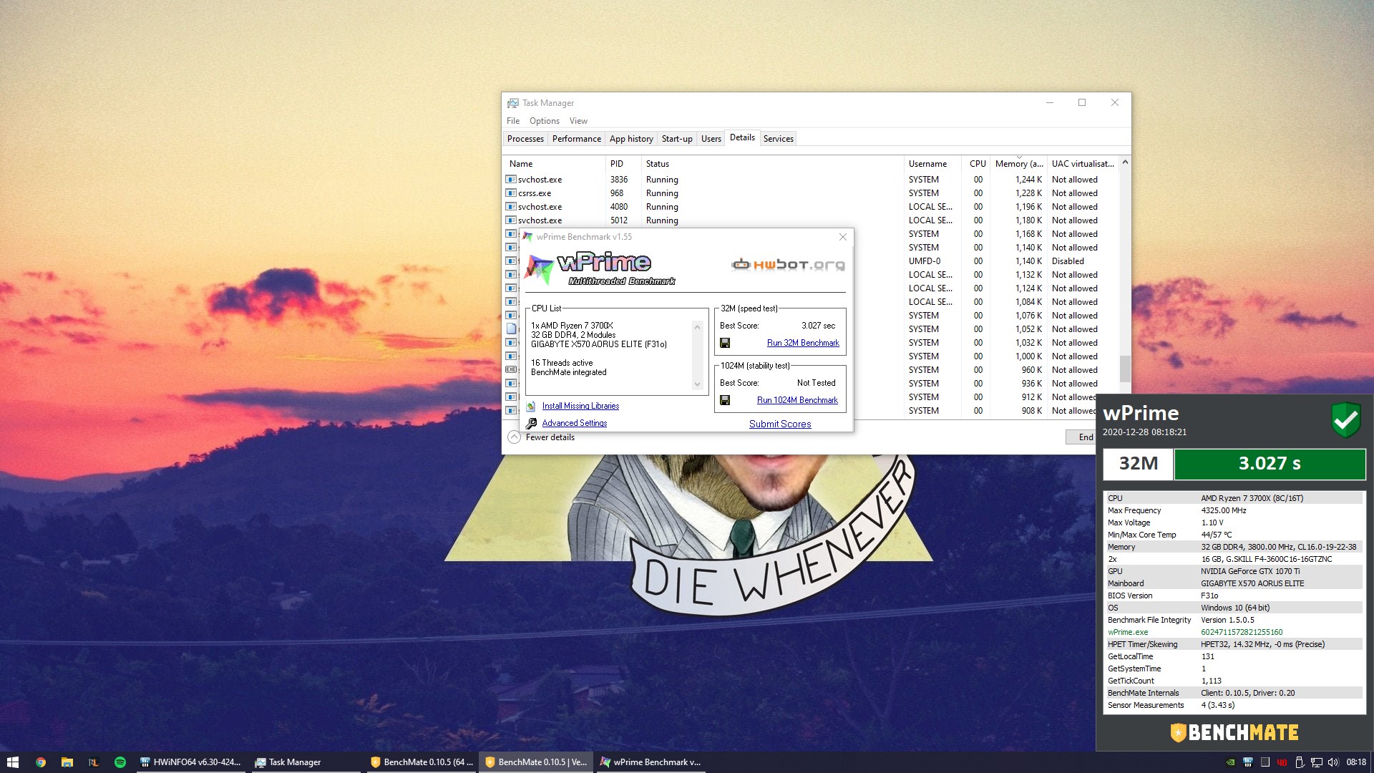Viewport: 1374px width, 773px height.
Task: Open the Windows Start menu
Action: point(12,762)
